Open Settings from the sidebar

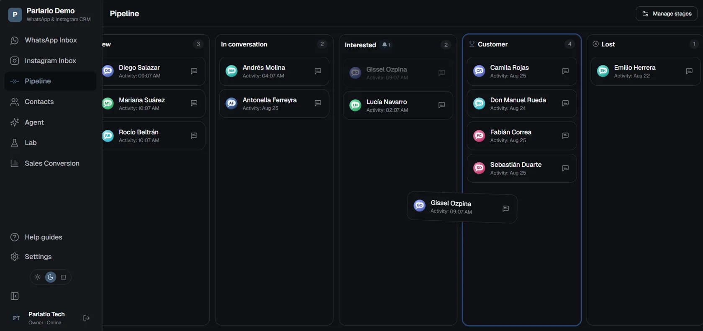(50, 257)
